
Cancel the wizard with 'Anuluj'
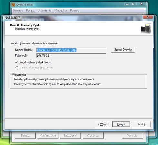pos(141,124)
